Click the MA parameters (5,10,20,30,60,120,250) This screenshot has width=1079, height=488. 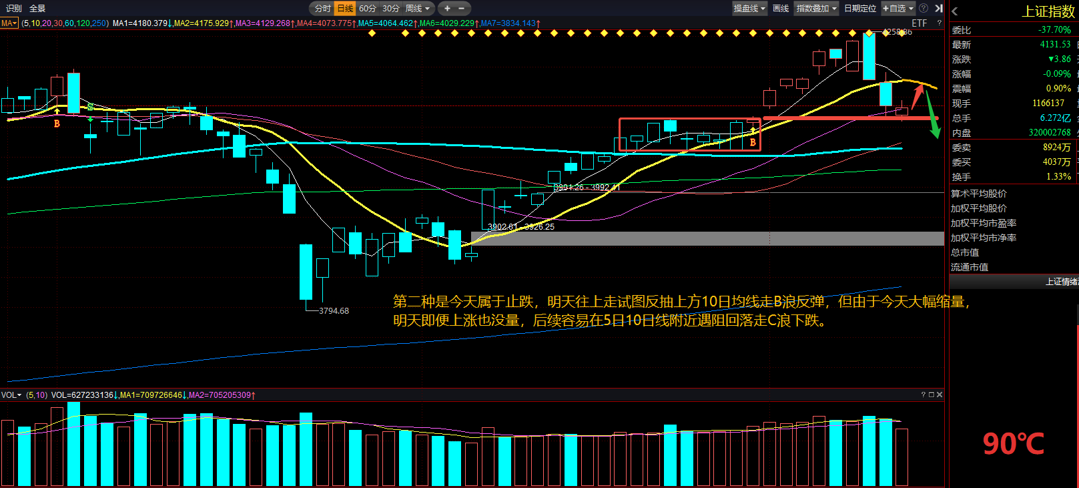pyautogui.click(x=65, y=23)
